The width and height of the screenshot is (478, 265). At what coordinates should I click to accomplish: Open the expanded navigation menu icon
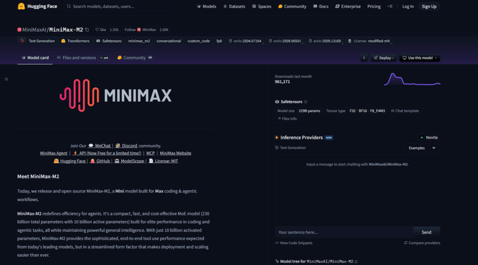point(390,6)
